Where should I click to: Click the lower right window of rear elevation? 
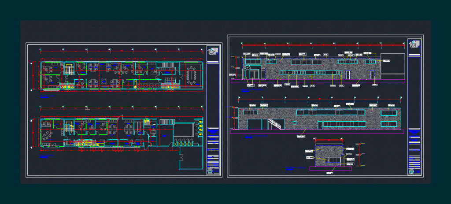(389, 124)
